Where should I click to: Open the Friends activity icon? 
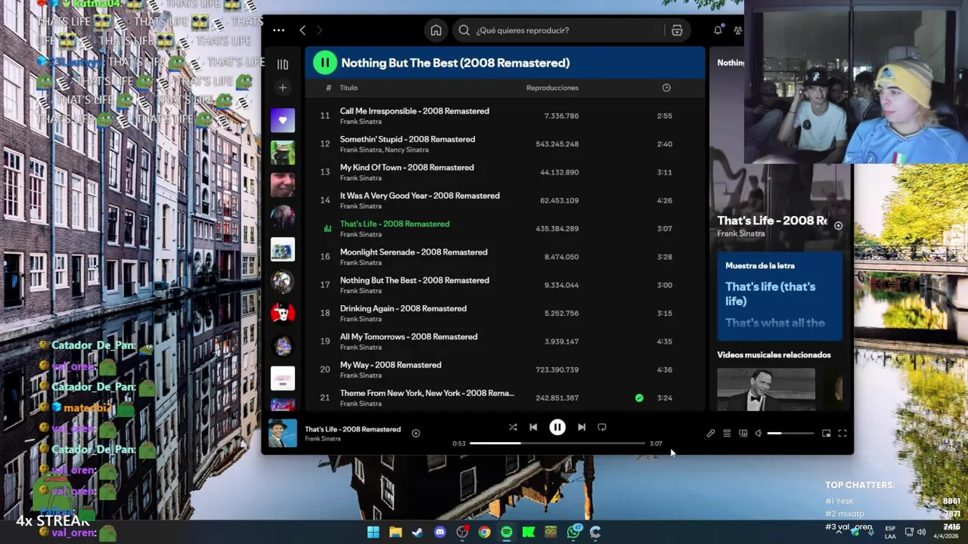(x=737, y=30)
